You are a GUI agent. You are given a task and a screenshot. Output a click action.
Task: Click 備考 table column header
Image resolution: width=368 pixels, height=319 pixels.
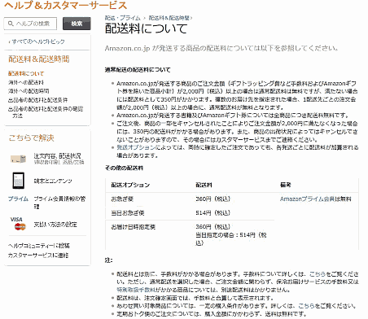pyautogui.click(x=285, y=185)
